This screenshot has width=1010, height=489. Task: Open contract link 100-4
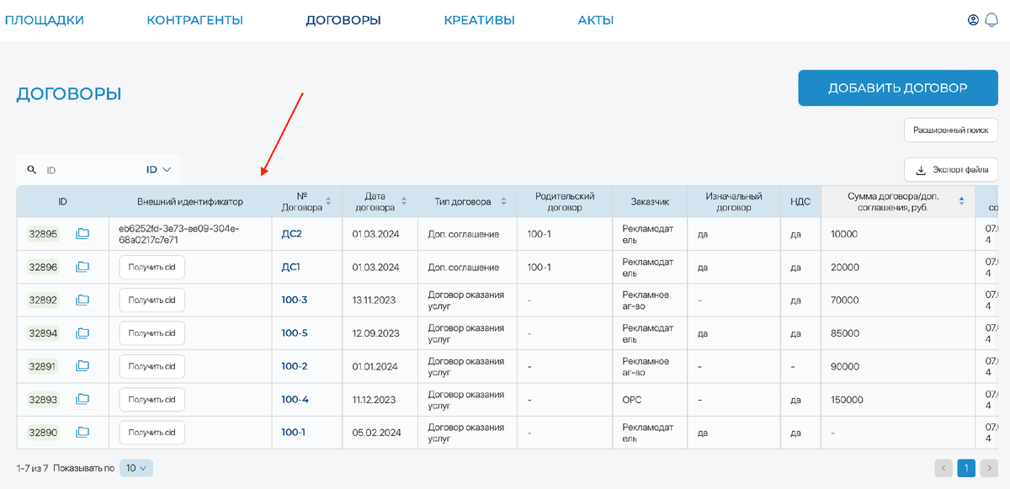click(x=295, y=400)
